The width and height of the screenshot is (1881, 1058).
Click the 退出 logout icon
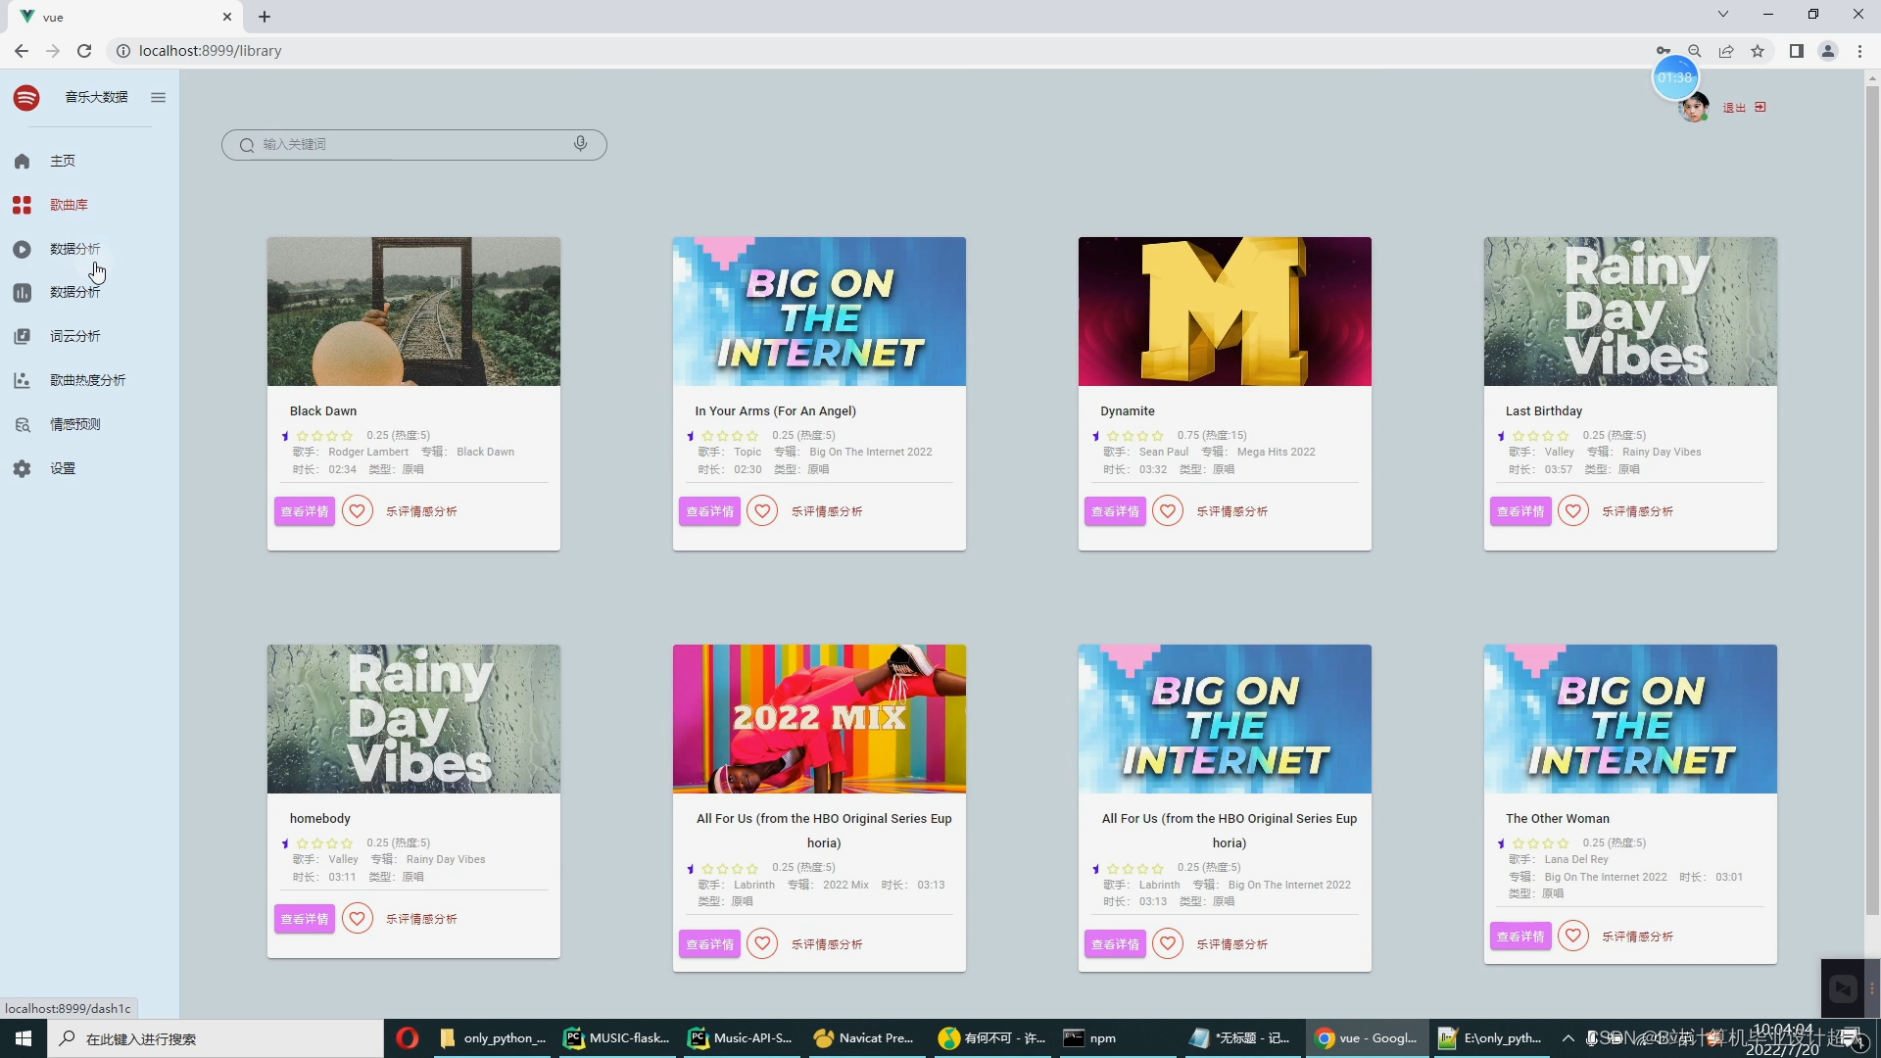(1760, 107)
